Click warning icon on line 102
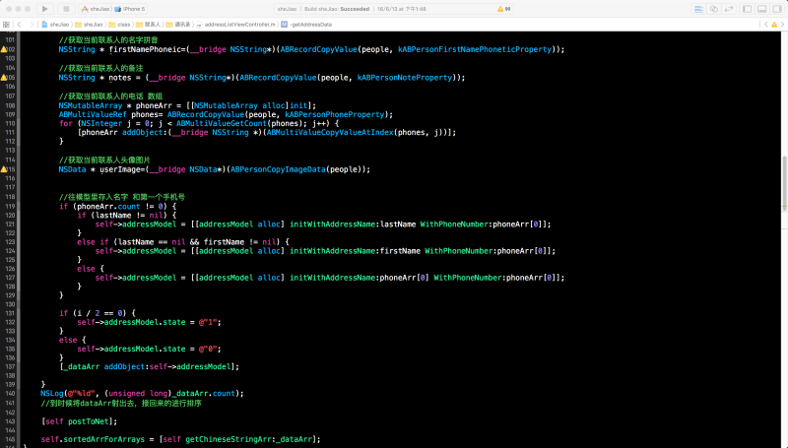Image resolution: width=788 pixels, height=448 pixels. click(x=4, y=48)
